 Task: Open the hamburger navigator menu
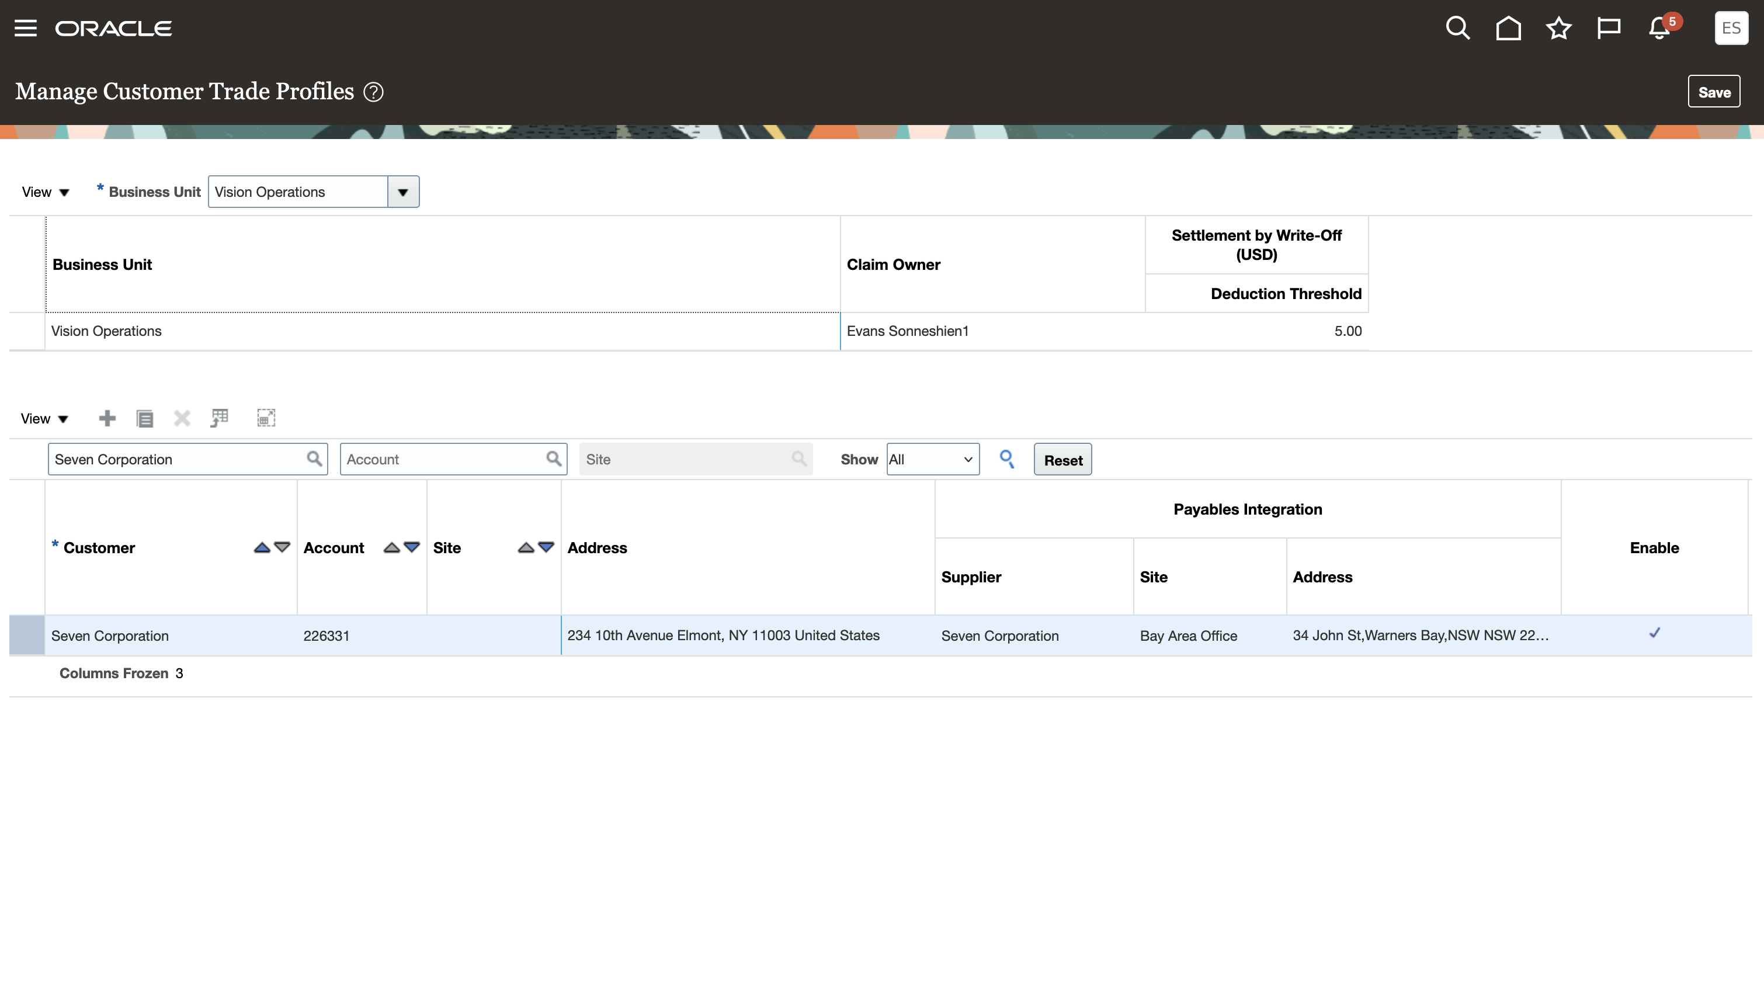click(x=25, y=28)
